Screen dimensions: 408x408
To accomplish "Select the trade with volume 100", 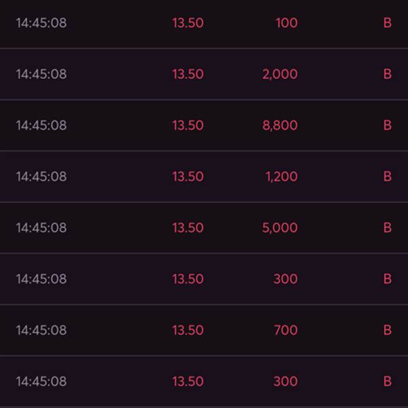I will click(x=286, y=23).
